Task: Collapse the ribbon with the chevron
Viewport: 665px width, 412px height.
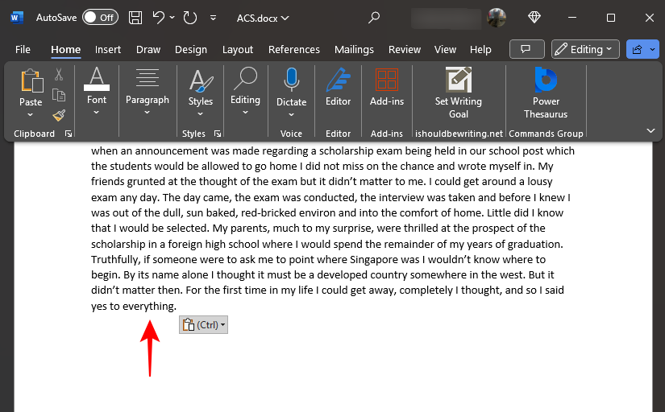Action: pos(650,130)
